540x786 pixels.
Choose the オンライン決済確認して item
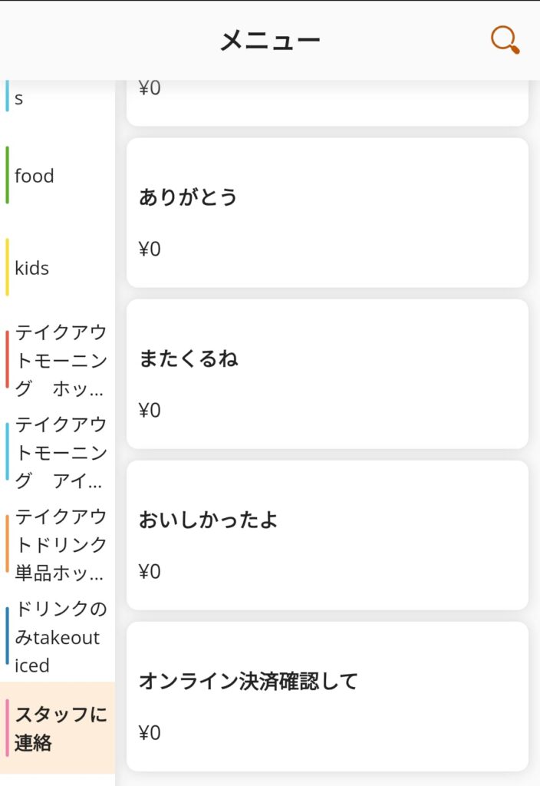pos(327,696)
